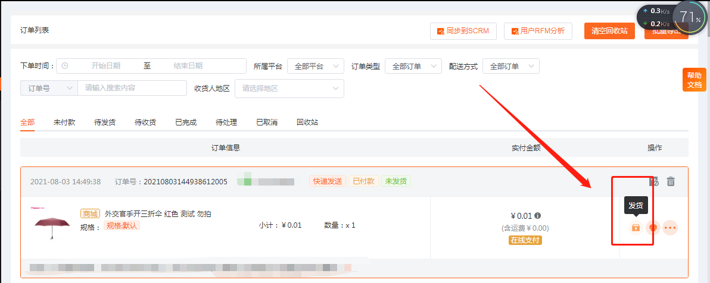Click the 数量：x 1 quantity text
This screenshot has height=283, width=710.
tap(340, 225)
